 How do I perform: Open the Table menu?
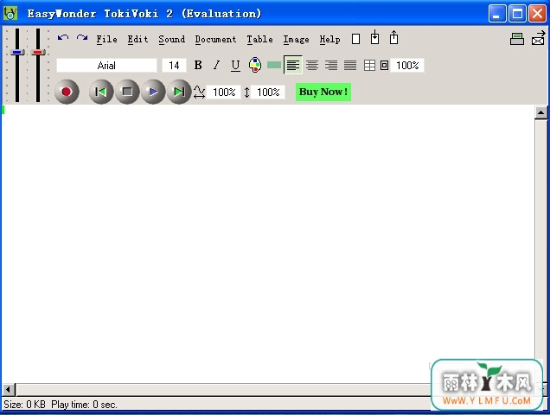(259, 39)
